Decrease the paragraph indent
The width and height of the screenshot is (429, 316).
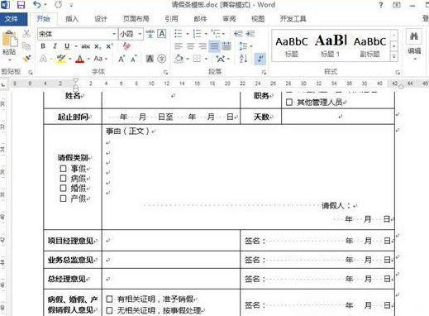238,34
